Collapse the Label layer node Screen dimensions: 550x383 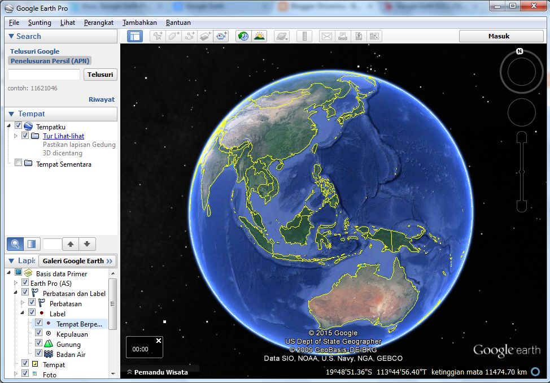23,313
